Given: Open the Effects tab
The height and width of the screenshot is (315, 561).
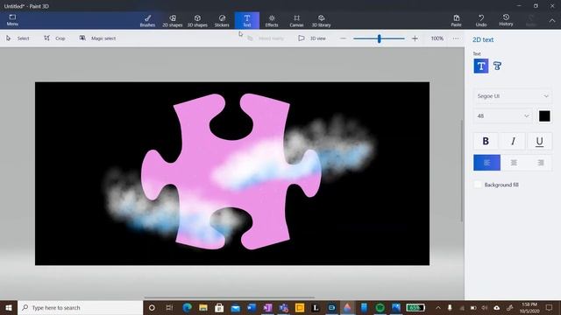Looking at the screenshot, I should point(272,21).
